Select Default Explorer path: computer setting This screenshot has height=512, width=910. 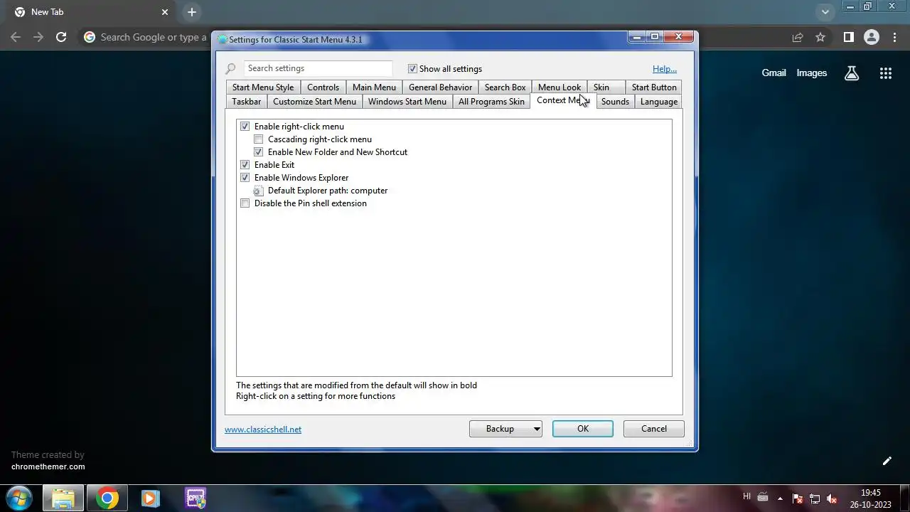(x=328, y=191)
